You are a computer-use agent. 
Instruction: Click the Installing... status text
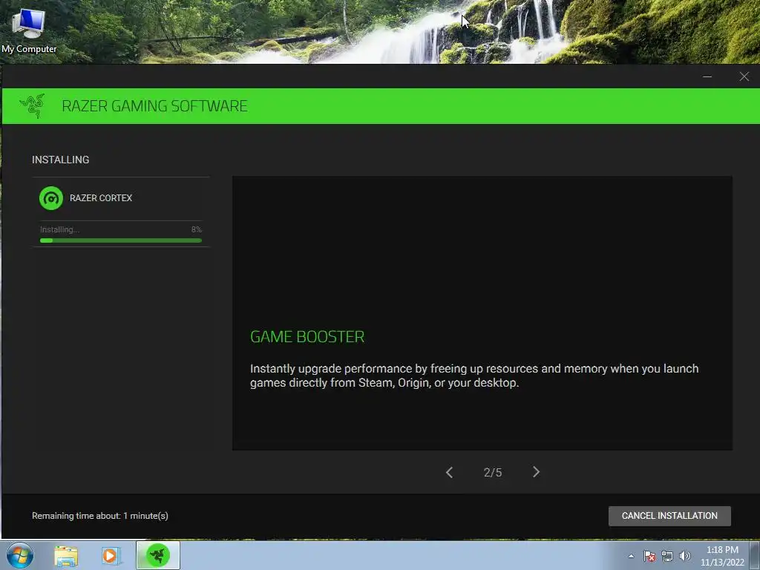[59, 230]
